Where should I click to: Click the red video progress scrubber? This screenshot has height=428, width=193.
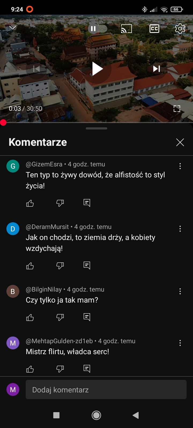click(x=3, y=123)
